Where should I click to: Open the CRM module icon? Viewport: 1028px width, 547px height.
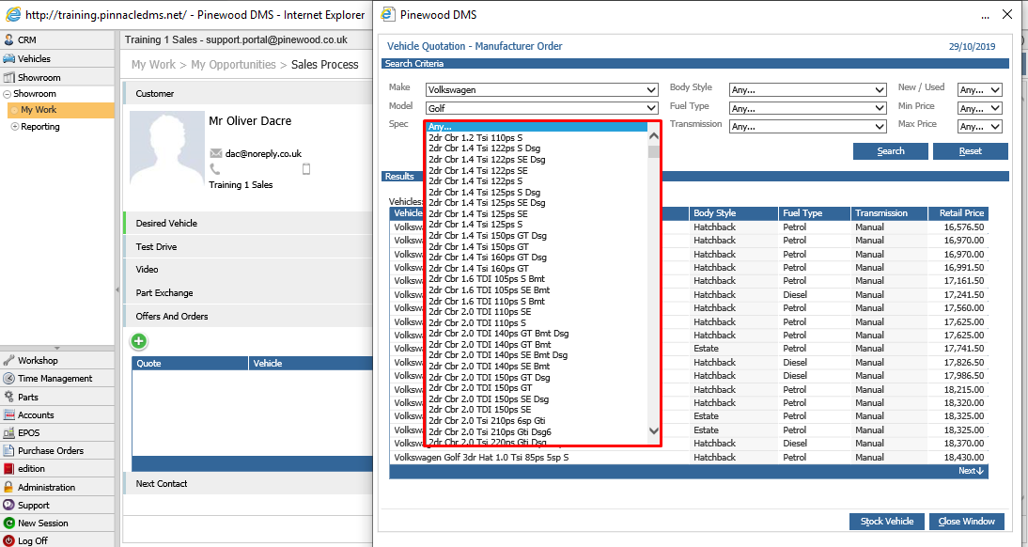coord(9,39)
